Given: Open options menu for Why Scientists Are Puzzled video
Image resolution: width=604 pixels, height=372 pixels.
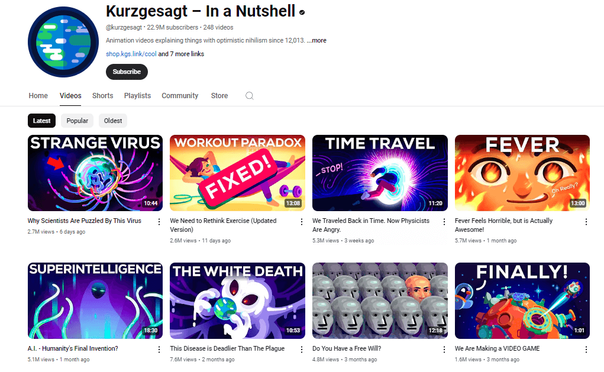Looking at the screenshot, I should (x=159, y=222).
